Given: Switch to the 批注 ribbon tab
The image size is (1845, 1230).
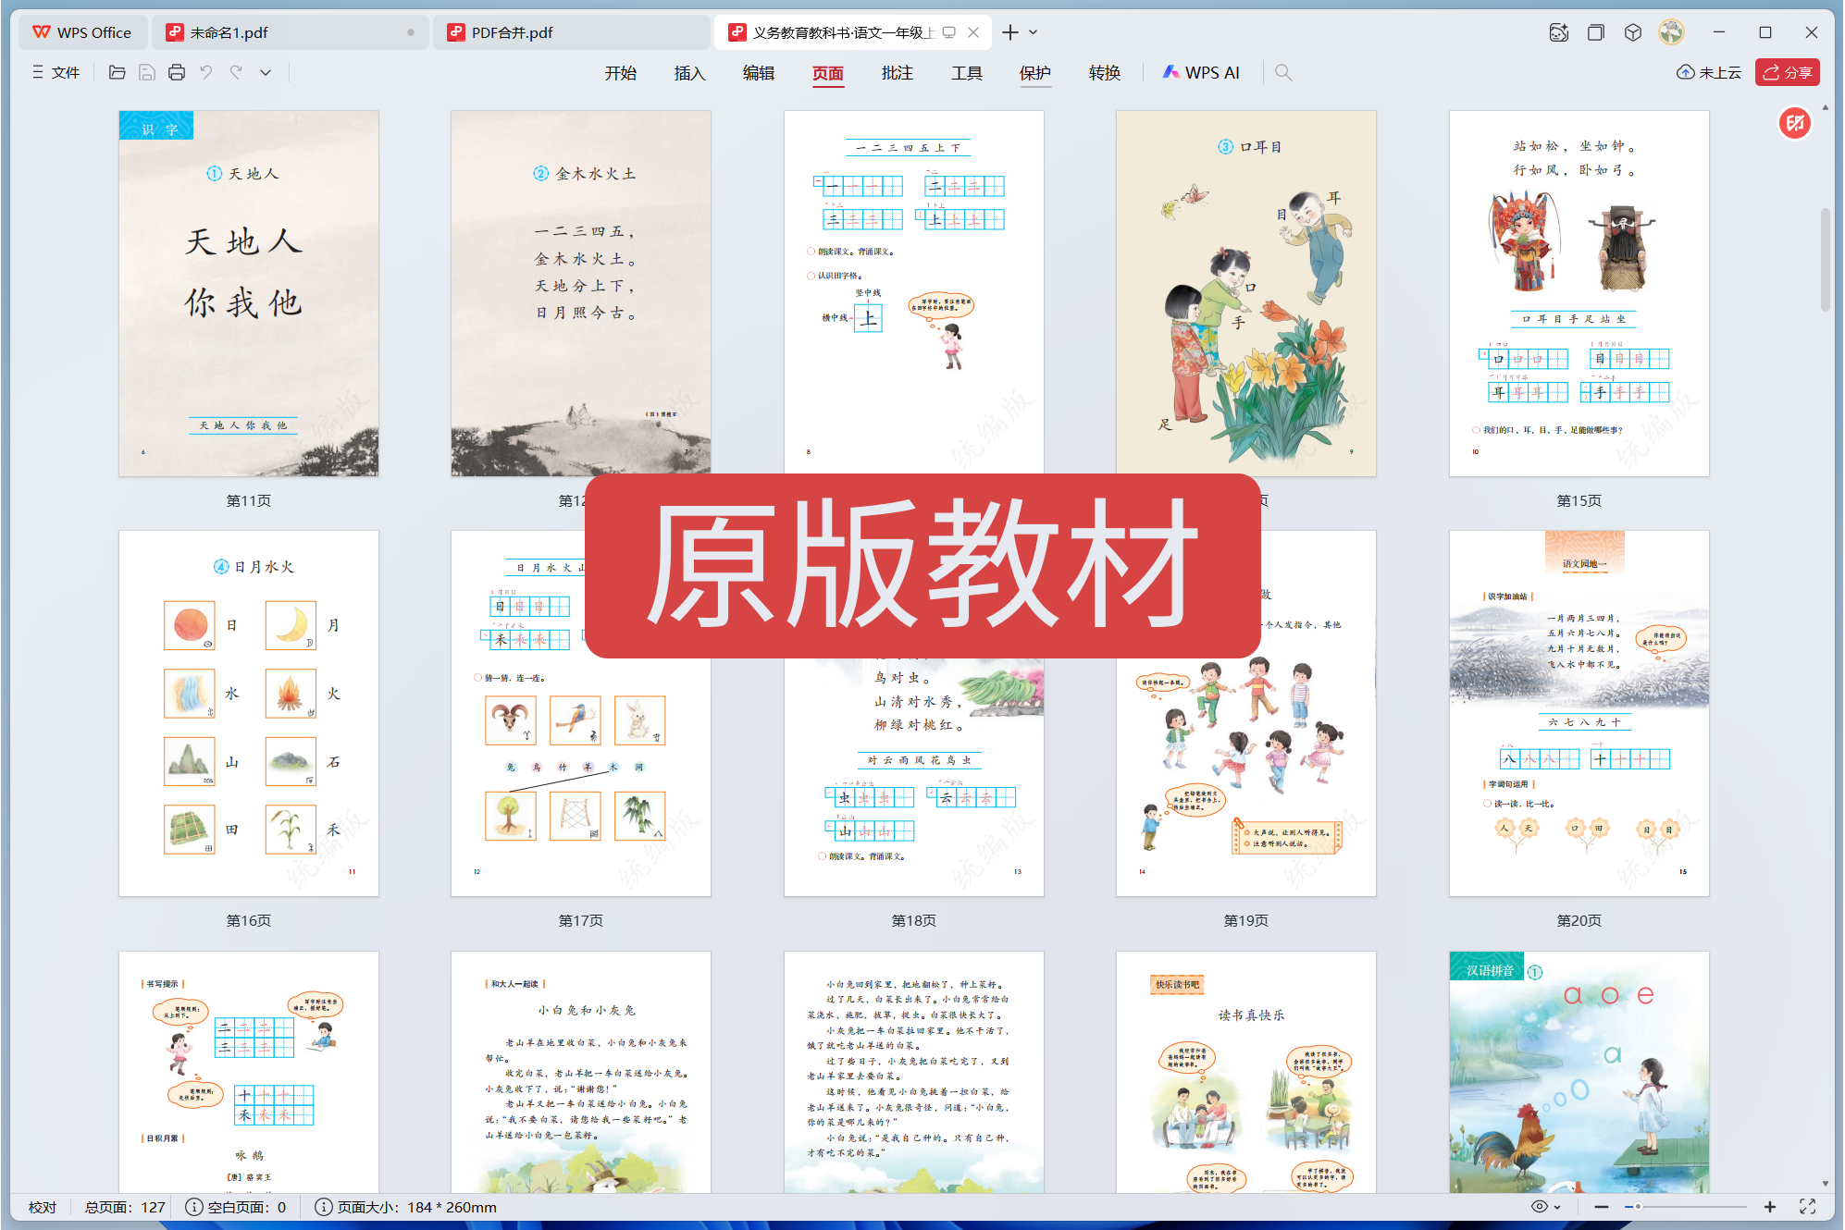Looking at the screenshot, I should 897,73.
